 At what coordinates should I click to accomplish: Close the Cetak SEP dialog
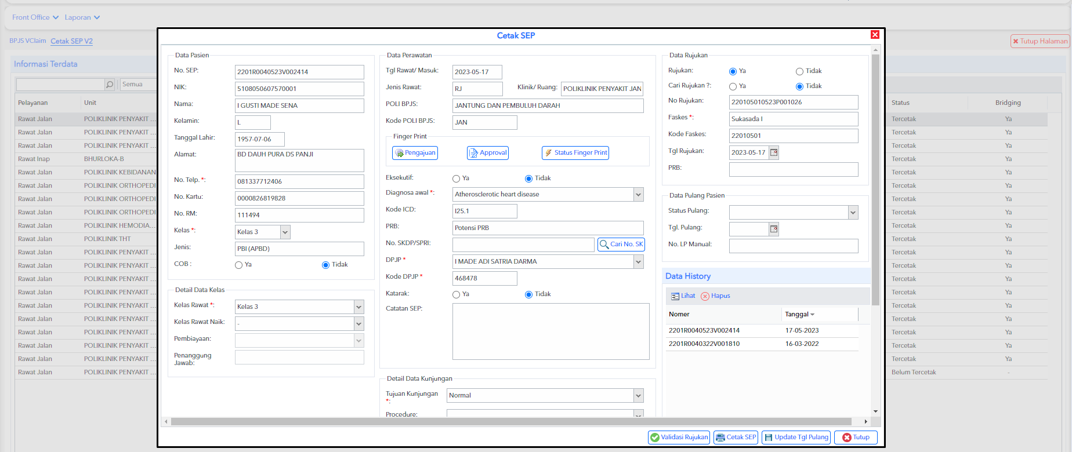[x=875, y=35]
